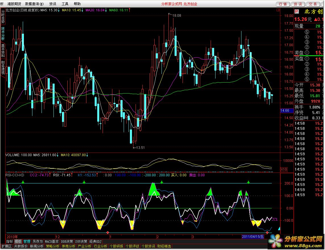Open the 新闻分析 tab
This screenshot has height=250, width=325.
(x=37, y=246)
